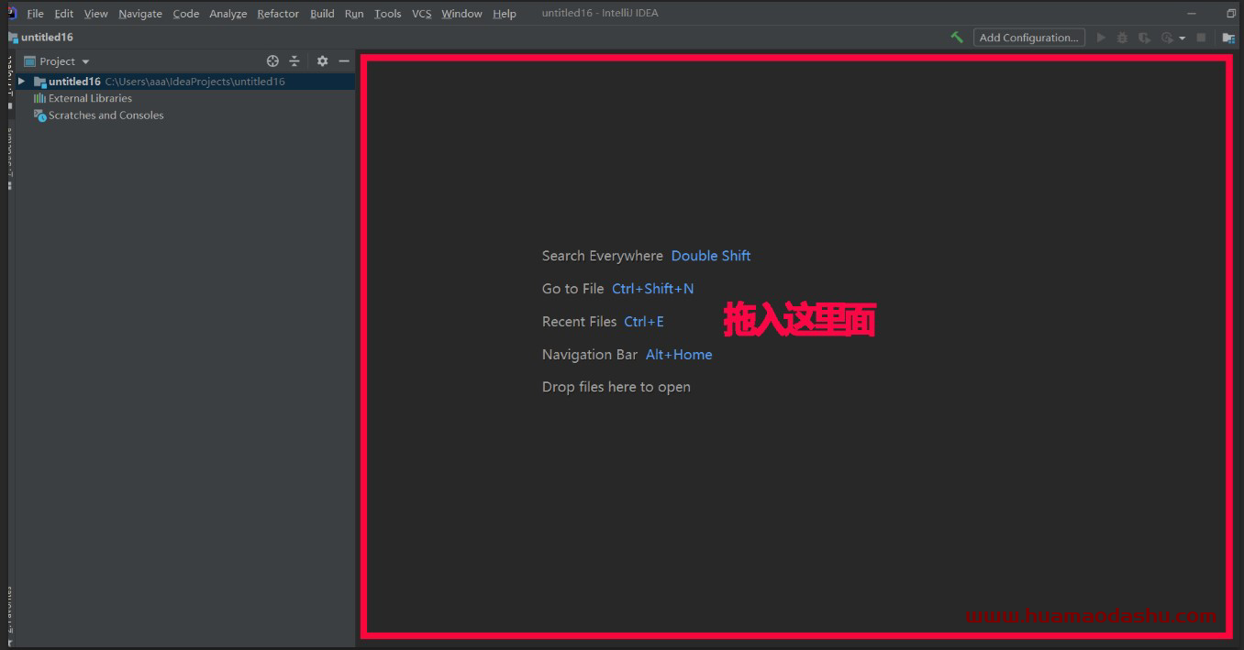Open the Help menu
The width and height of the screenshot is (1244, 650).
coord(505,14)
